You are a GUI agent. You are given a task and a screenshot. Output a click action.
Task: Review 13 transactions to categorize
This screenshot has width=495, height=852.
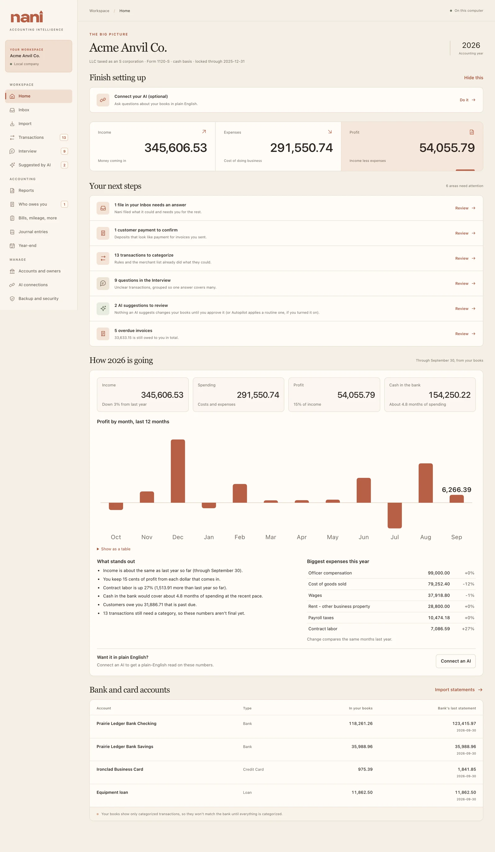pyautogui.click(x=465, y=259)
